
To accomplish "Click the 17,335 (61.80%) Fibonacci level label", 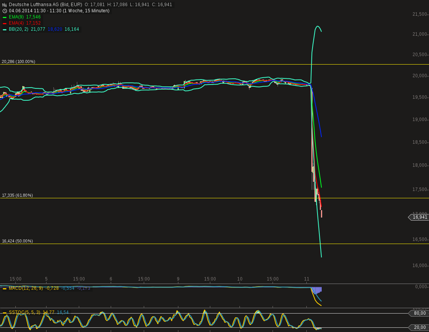I will click(17, 195).
